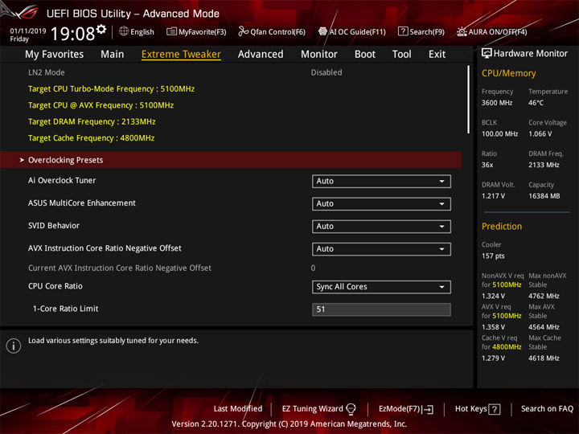Click the 1.066 V core voltage value

pyautogui.click(x=540, y=134)
